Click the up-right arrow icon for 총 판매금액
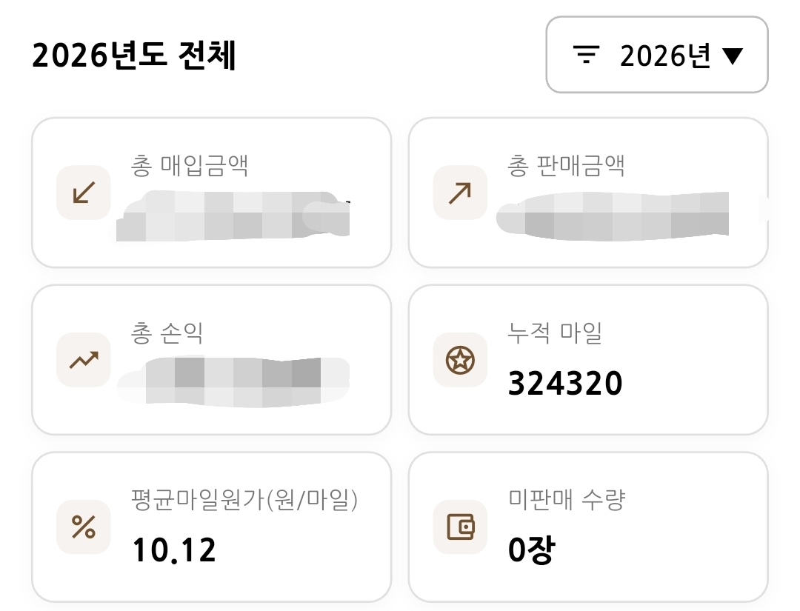This screenshot has width=800, height=611. 460,193
